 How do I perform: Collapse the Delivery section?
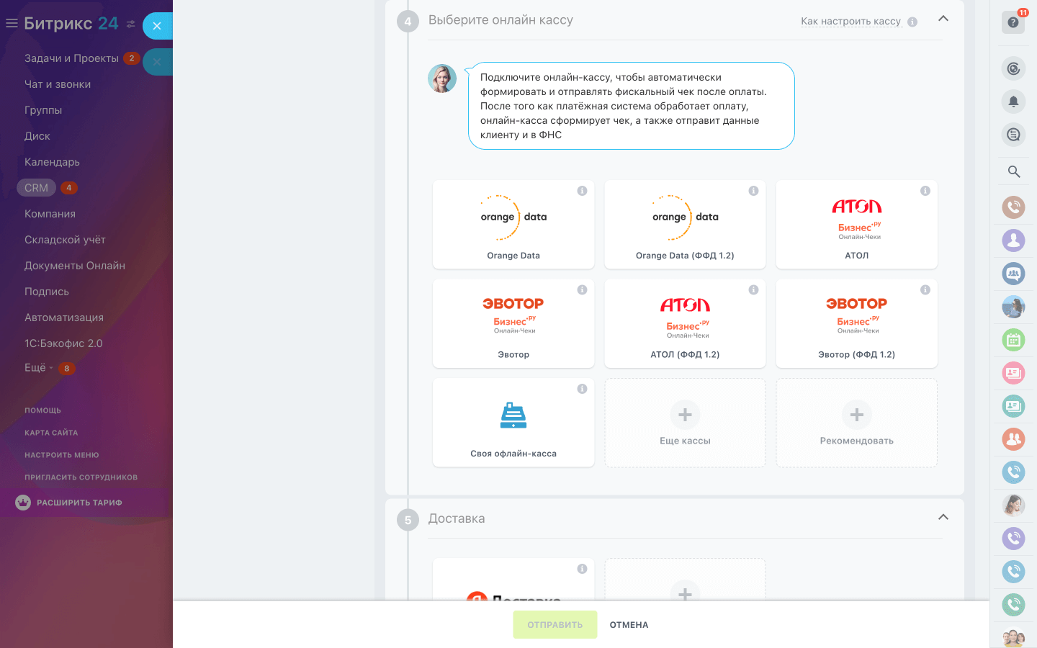point(943,517)
